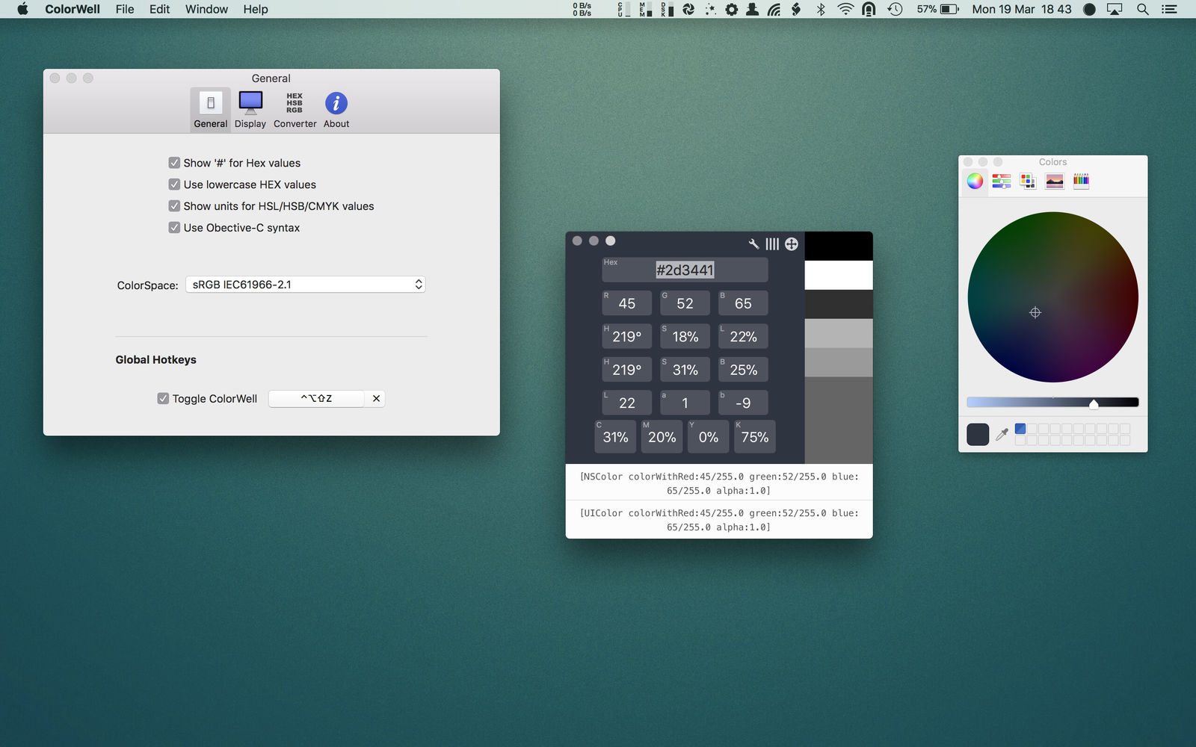Viewport: 1196px width, 747px height.
Task: Open the Edit menu
Action: 159,9
